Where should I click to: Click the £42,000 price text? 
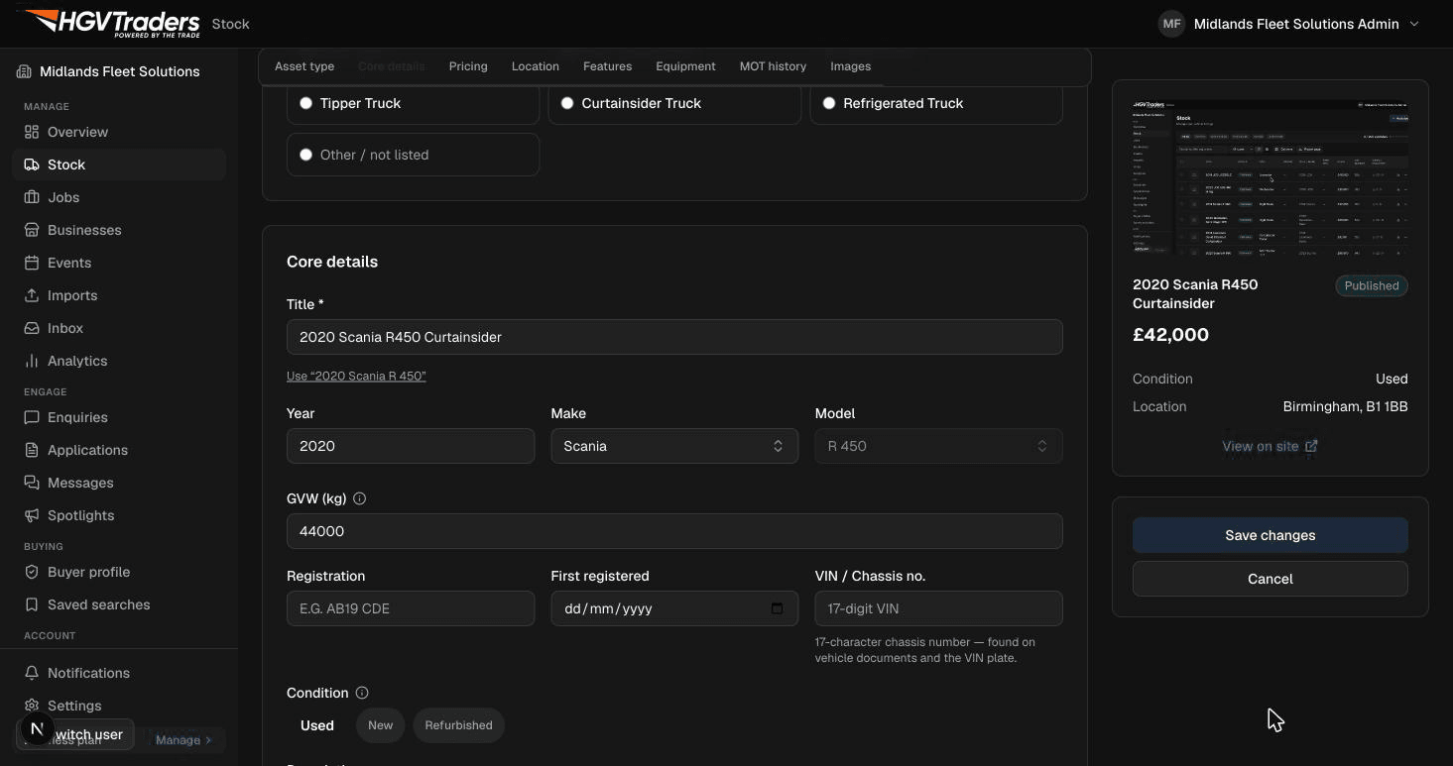click(1170, 335)
